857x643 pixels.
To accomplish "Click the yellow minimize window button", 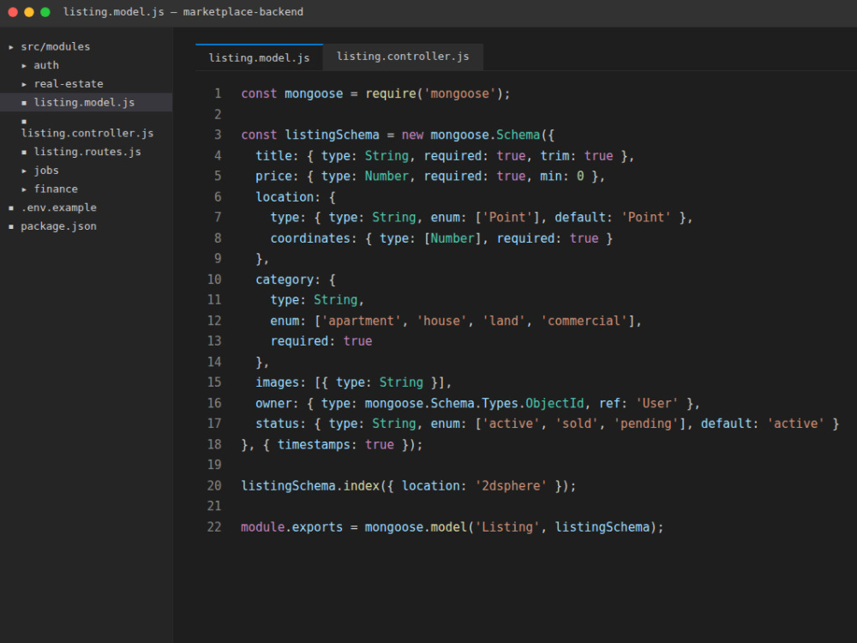I will 29,12.
